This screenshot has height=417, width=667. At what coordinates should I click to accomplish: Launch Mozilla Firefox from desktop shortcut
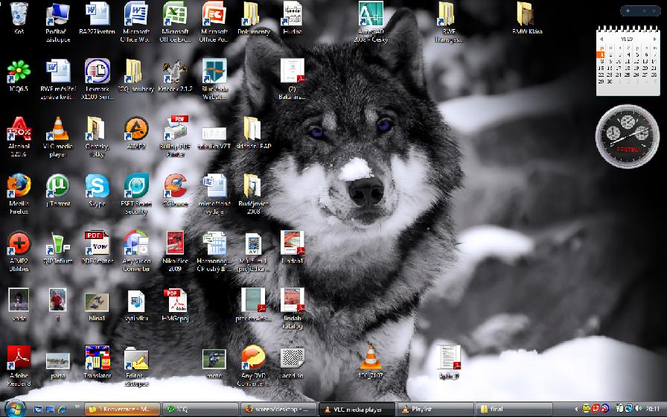tap(18, 186)
